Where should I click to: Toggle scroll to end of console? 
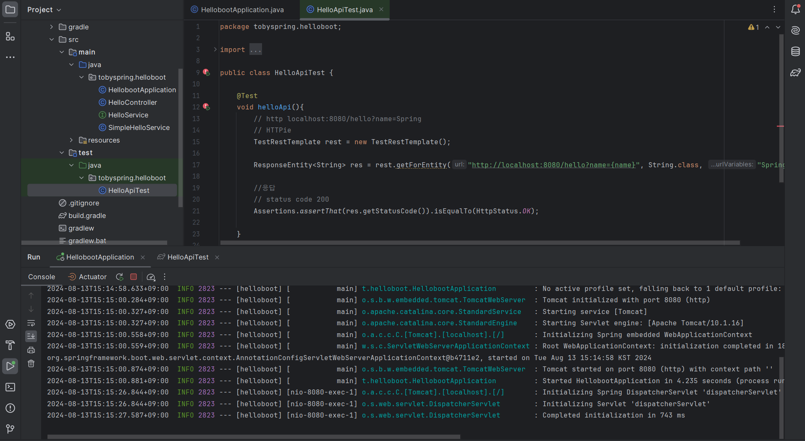pos(31,336)
